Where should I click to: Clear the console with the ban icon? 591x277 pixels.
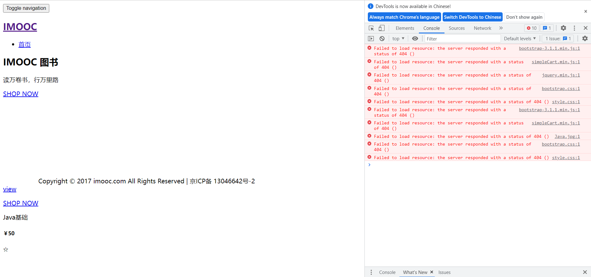click(382, 39)
